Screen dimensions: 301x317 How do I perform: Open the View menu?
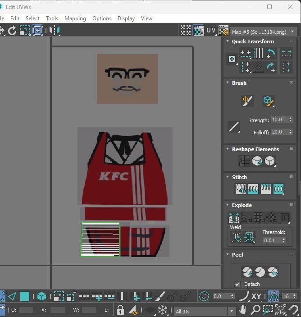[x=146, y=18]
